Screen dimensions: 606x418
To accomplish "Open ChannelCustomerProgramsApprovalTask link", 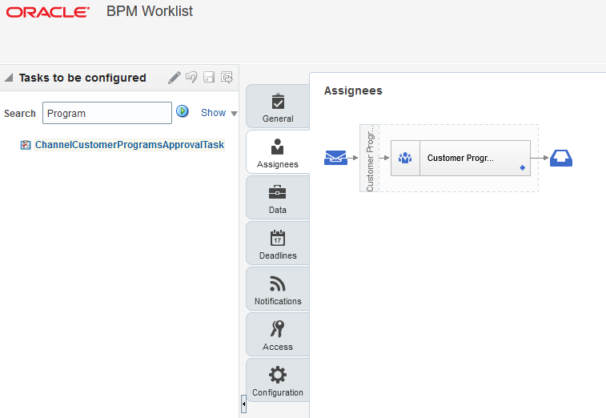I will click(130, 145).
